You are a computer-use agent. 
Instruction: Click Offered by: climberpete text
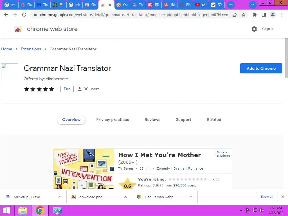click(46, 79)
